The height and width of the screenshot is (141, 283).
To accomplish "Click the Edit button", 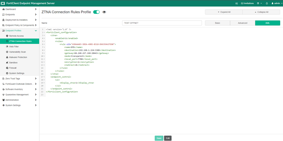I will tap(168, 138).
